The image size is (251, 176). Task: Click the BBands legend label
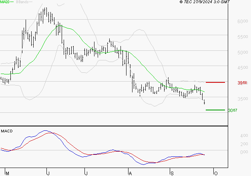coord(22,2)
